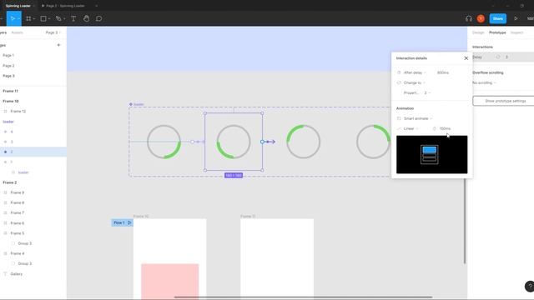Image resolution: width=534 pixels, height=300 pixels.
Task: Close the Interaction details panel
Action: pyautogui.click(x=466, y=58)
